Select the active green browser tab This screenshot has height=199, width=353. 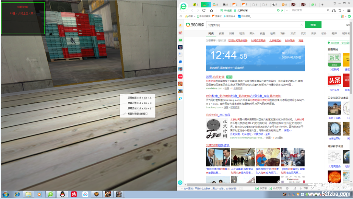206,4
